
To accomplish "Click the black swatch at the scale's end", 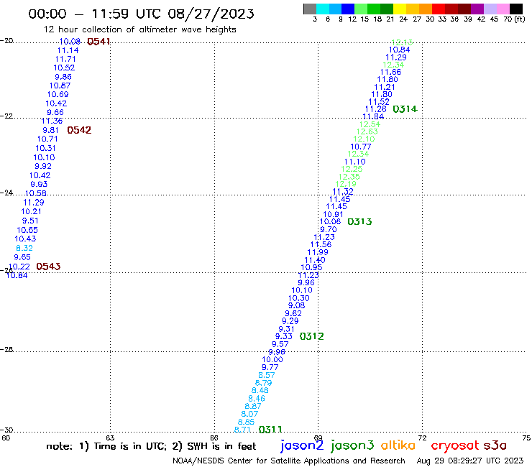I will click(516, 9).
